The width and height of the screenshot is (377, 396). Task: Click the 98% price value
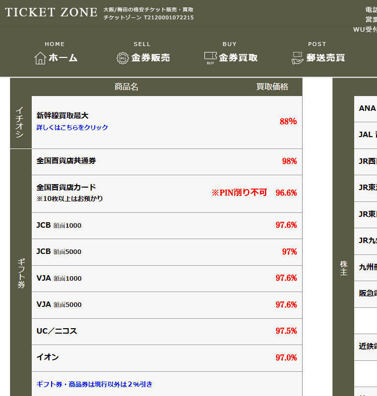click(x=290, y=161)
